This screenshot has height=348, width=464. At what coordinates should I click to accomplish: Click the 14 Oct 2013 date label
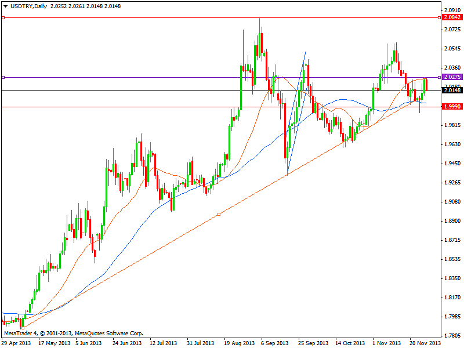coord(350,343)
